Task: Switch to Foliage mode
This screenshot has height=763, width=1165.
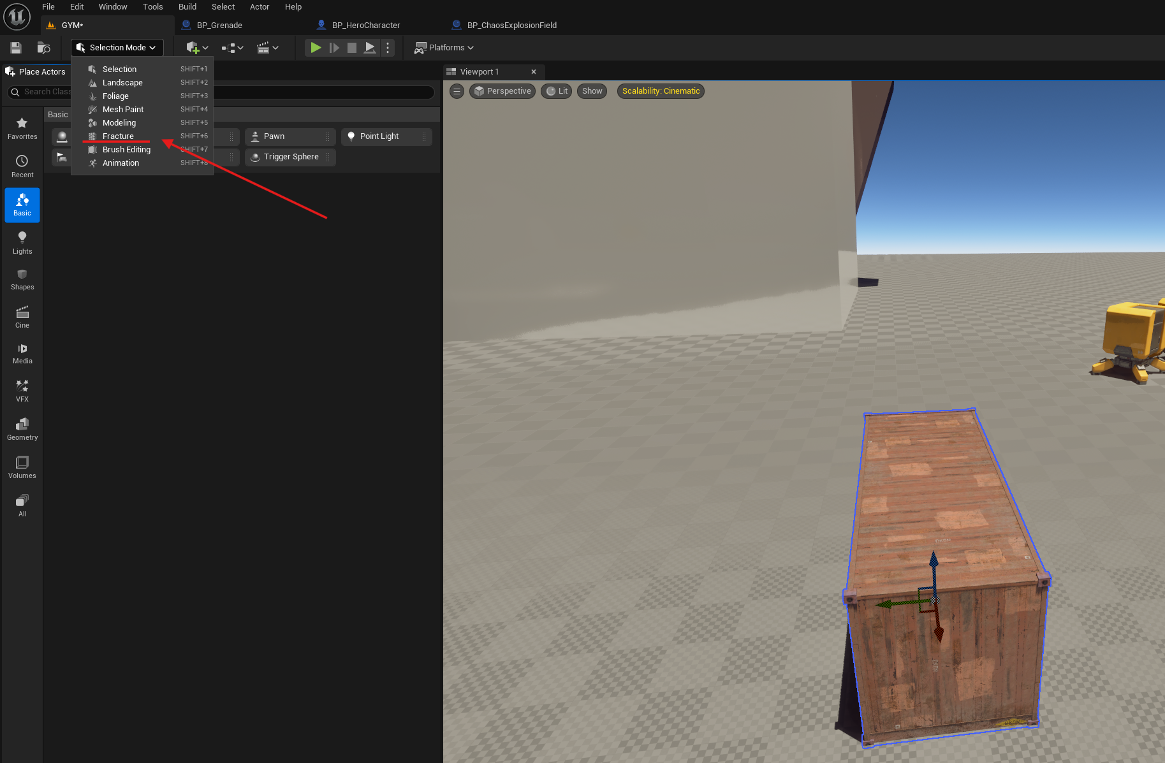Action: 142,96
